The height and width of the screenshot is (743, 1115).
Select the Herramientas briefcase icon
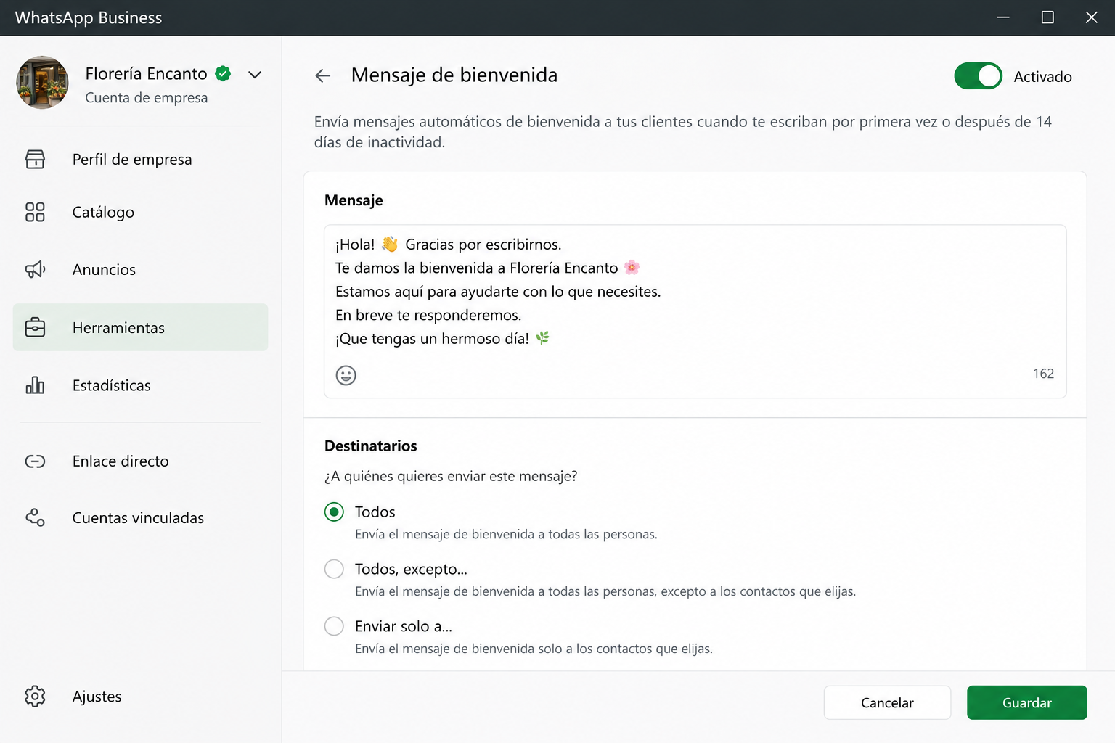pyautogui.click(x=35, y=327)
